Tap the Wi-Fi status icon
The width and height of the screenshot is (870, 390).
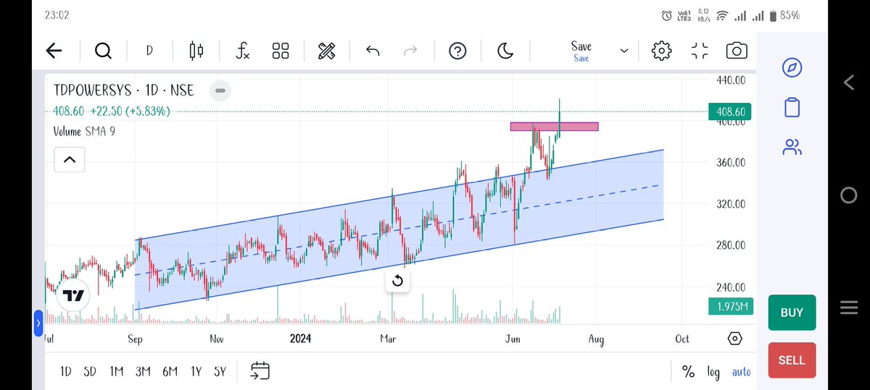pos(722,15)
